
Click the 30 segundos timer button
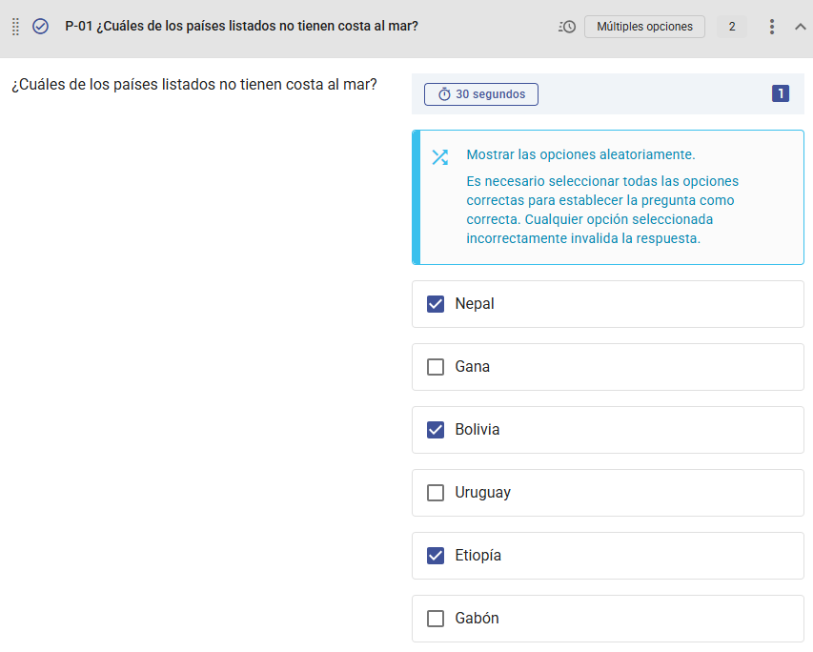tap(481, 94)
